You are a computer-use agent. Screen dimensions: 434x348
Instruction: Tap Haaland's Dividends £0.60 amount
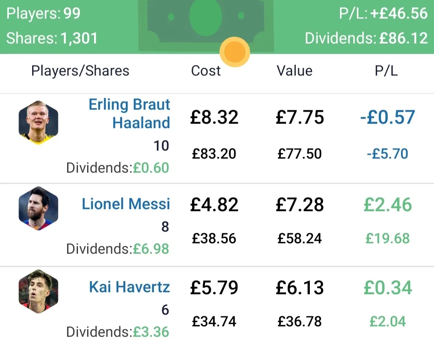[151, 168]
